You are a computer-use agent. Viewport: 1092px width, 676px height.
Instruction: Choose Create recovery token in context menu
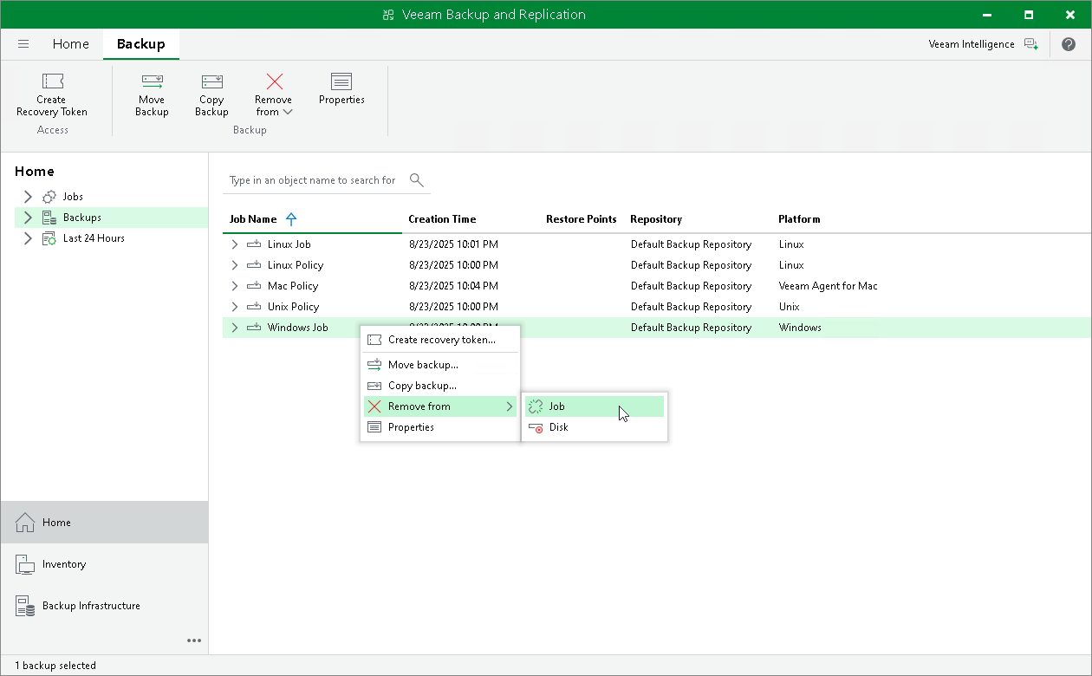coord(440,340)
